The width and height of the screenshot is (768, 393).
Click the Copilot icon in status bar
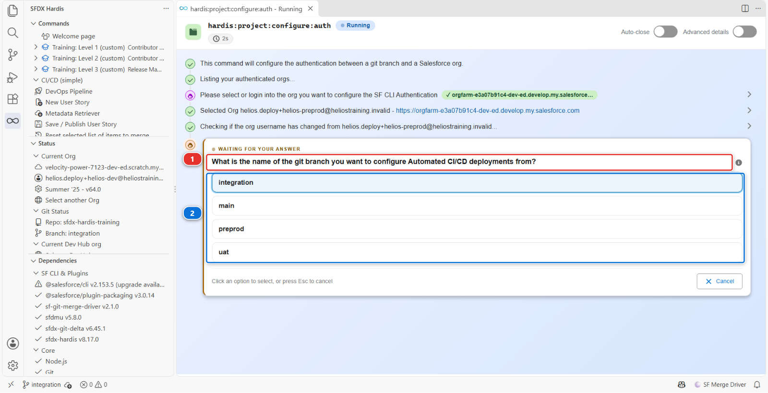[682, 385]
